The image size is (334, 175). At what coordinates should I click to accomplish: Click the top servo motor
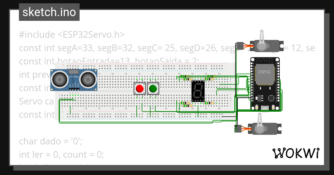click(x=267, y=45)
